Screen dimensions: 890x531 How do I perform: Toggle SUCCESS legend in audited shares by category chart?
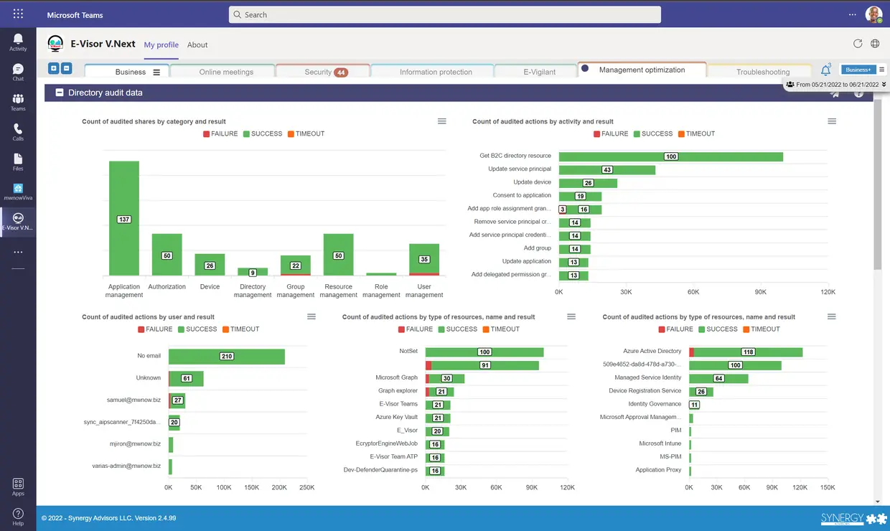pos(263,133)
